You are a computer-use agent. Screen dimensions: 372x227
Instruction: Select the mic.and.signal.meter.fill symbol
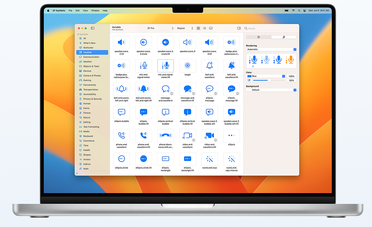click(x=166, y=66)
